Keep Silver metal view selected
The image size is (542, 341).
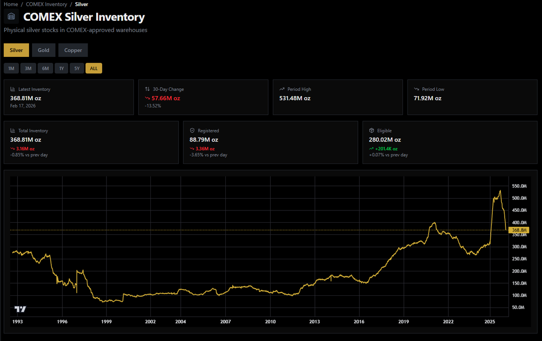pos(16,50)
